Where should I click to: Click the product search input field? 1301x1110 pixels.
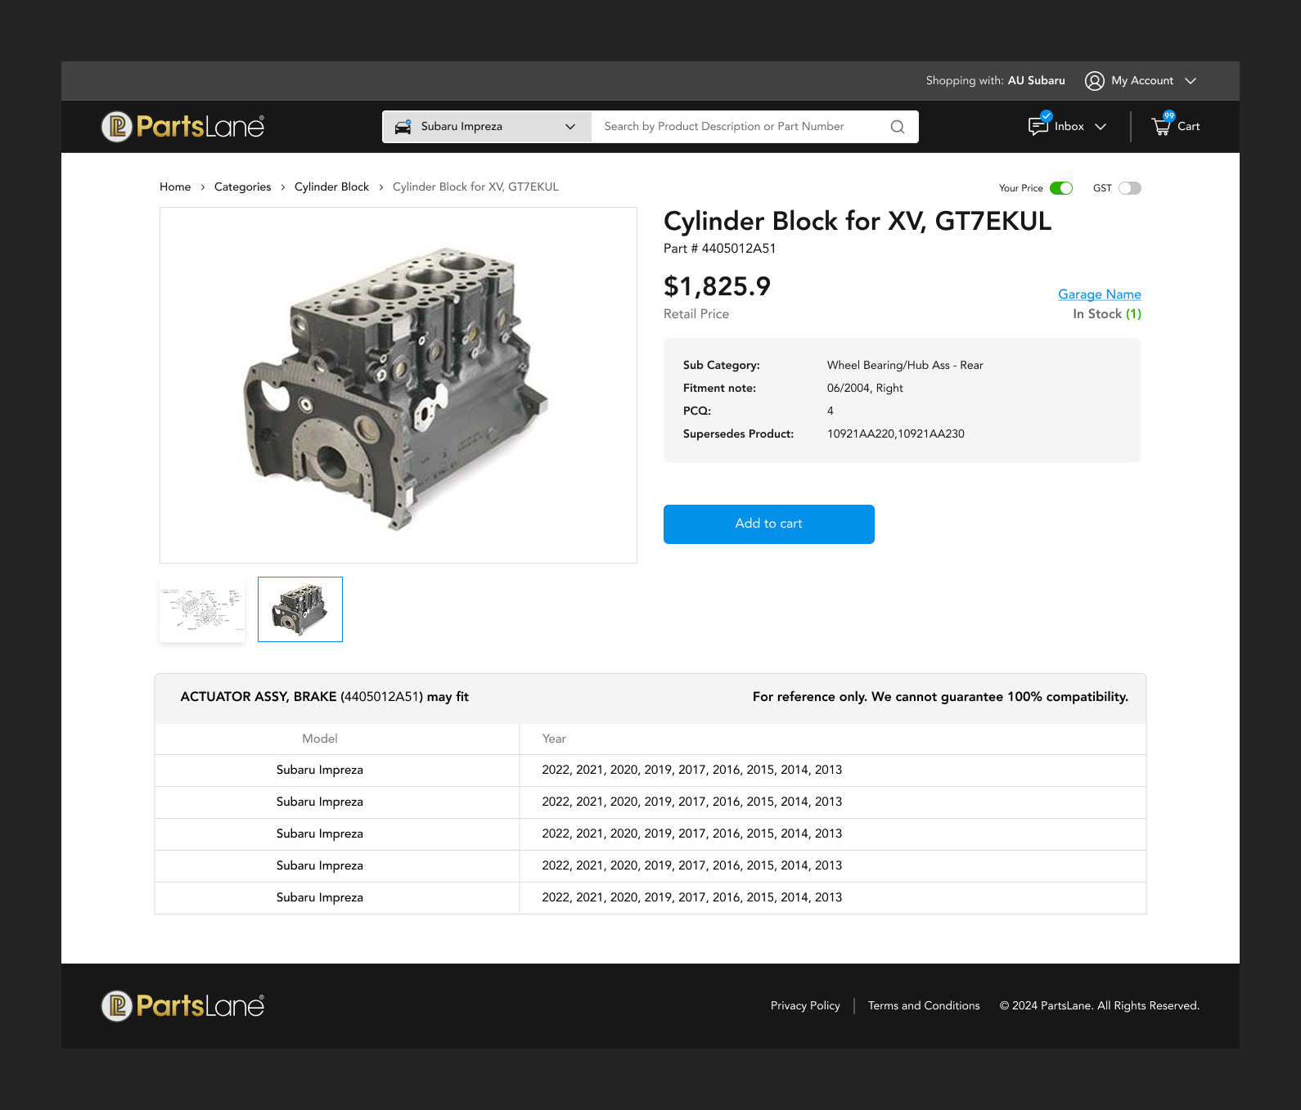[x=736, y=127]
